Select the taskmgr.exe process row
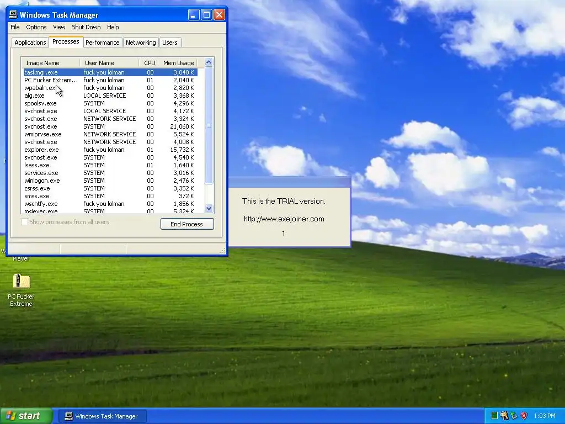 (x=110, y=72)
